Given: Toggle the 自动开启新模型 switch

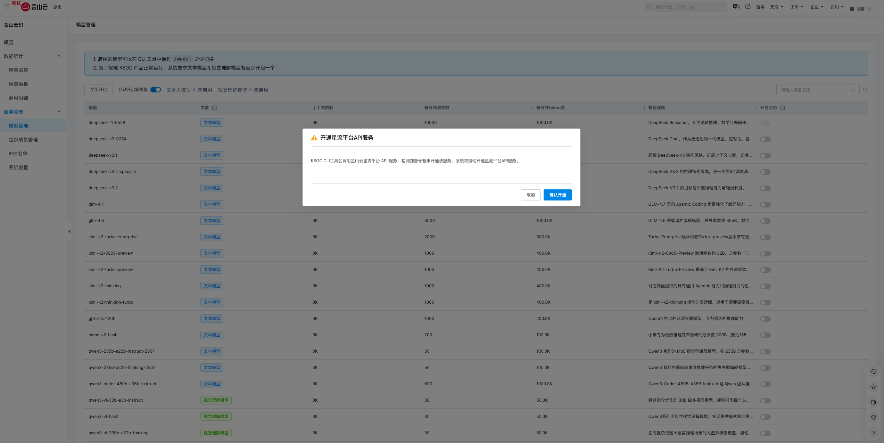Looking at the screenshot, I should point(156,90).
